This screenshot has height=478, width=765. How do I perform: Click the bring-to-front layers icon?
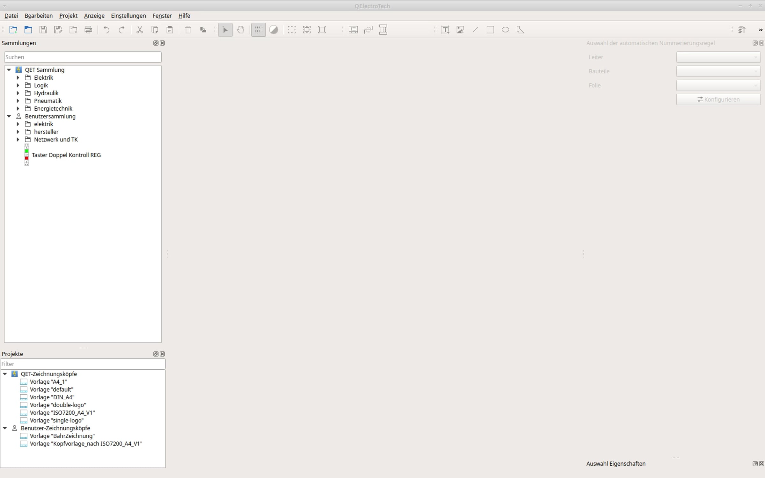pos(742,30)
